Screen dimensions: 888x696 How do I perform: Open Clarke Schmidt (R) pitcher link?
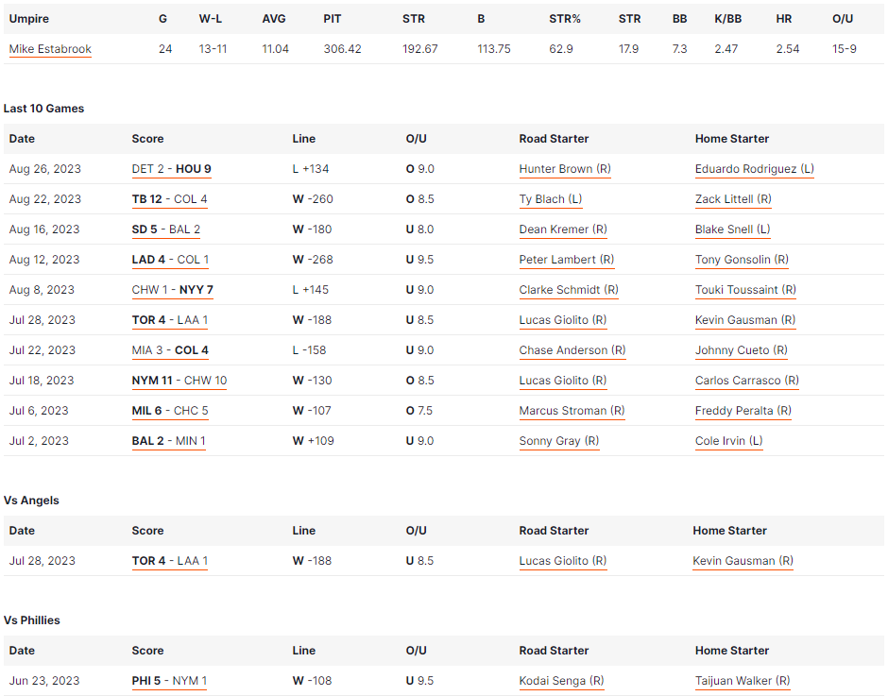[569, 290]
